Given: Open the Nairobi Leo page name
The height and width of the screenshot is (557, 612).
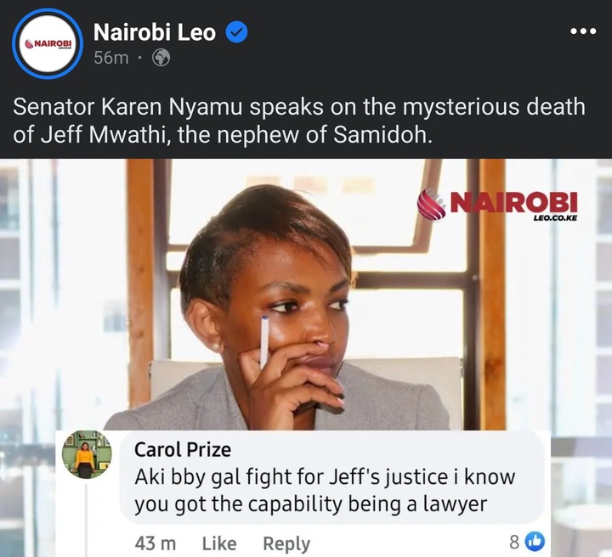Looking at the screenshot, I should (x=154, y=32).
